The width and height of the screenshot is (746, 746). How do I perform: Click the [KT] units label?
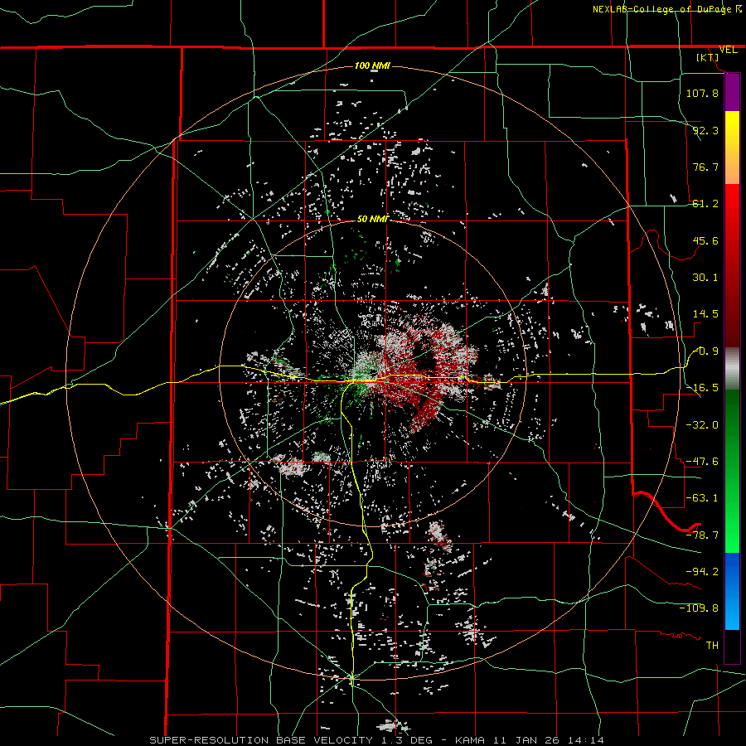point(708,57)
